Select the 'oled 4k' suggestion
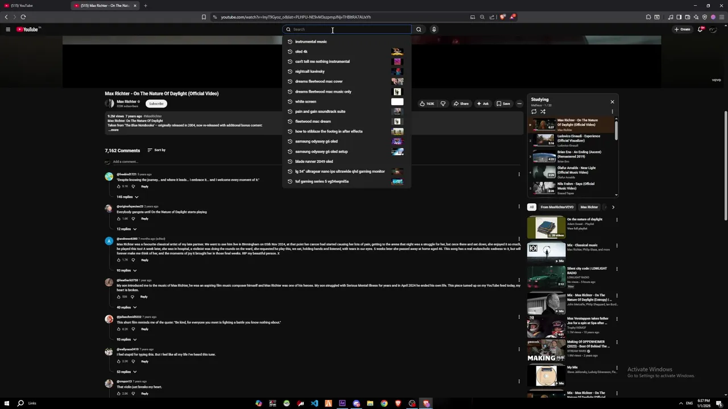728x409 pixels. point(346,52)
